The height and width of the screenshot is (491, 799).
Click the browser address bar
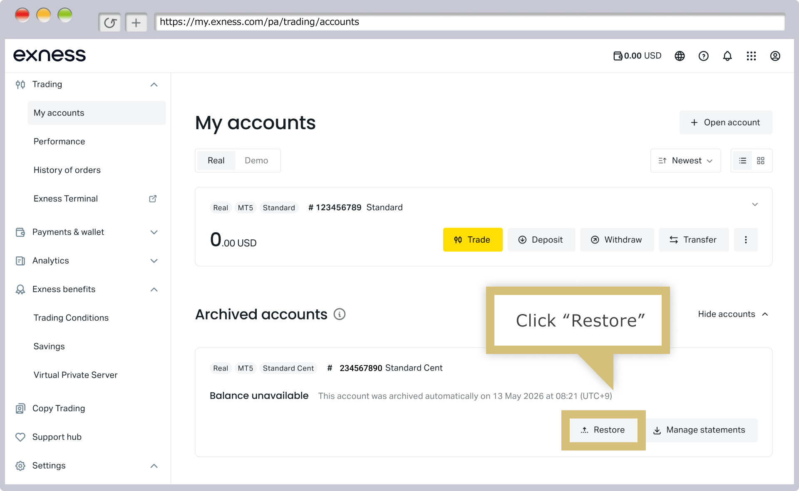point(469,22)
